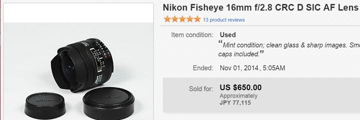Click the Nikon Fisheye 16mm listing title

coord(261,8)
